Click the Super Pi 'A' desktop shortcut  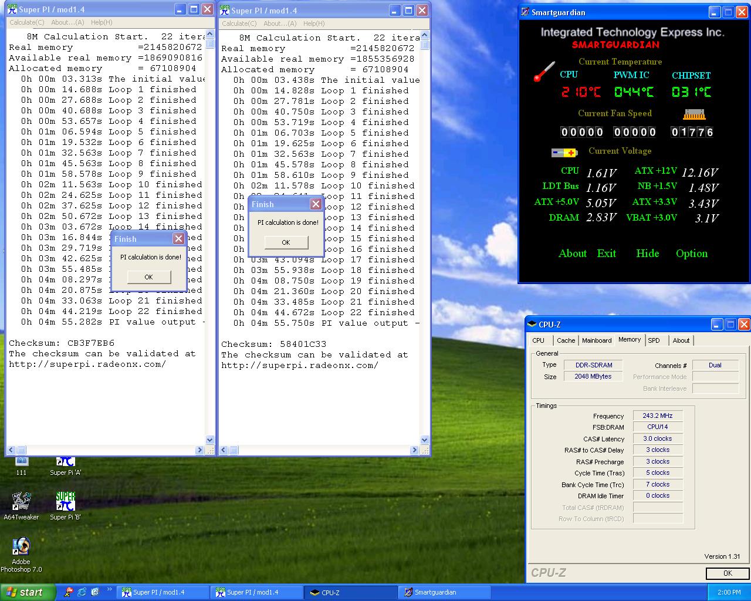click(65, 464)
